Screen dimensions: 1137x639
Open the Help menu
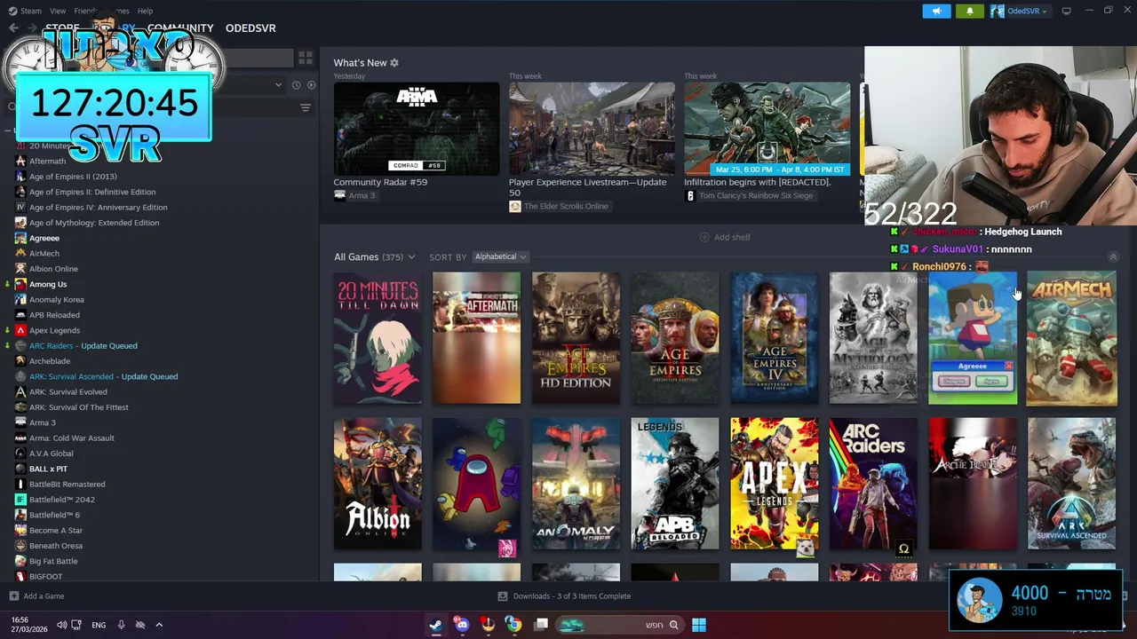tap(145, 11)
